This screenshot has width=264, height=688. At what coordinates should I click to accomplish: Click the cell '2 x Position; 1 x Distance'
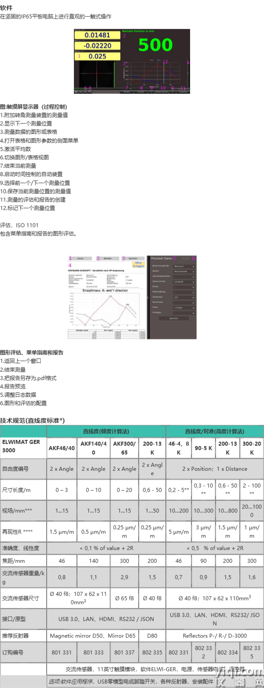click(x=215, y=469)
